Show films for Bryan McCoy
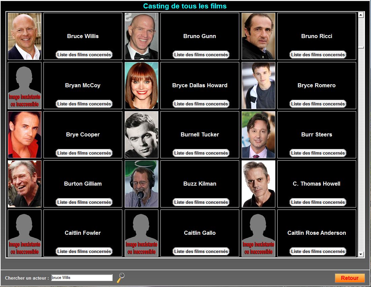Viewport: 371px width, 287px height. click(84, 104)
